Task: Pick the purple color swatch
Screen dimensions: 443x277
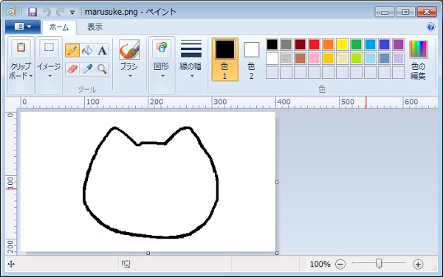Action: 399,44
